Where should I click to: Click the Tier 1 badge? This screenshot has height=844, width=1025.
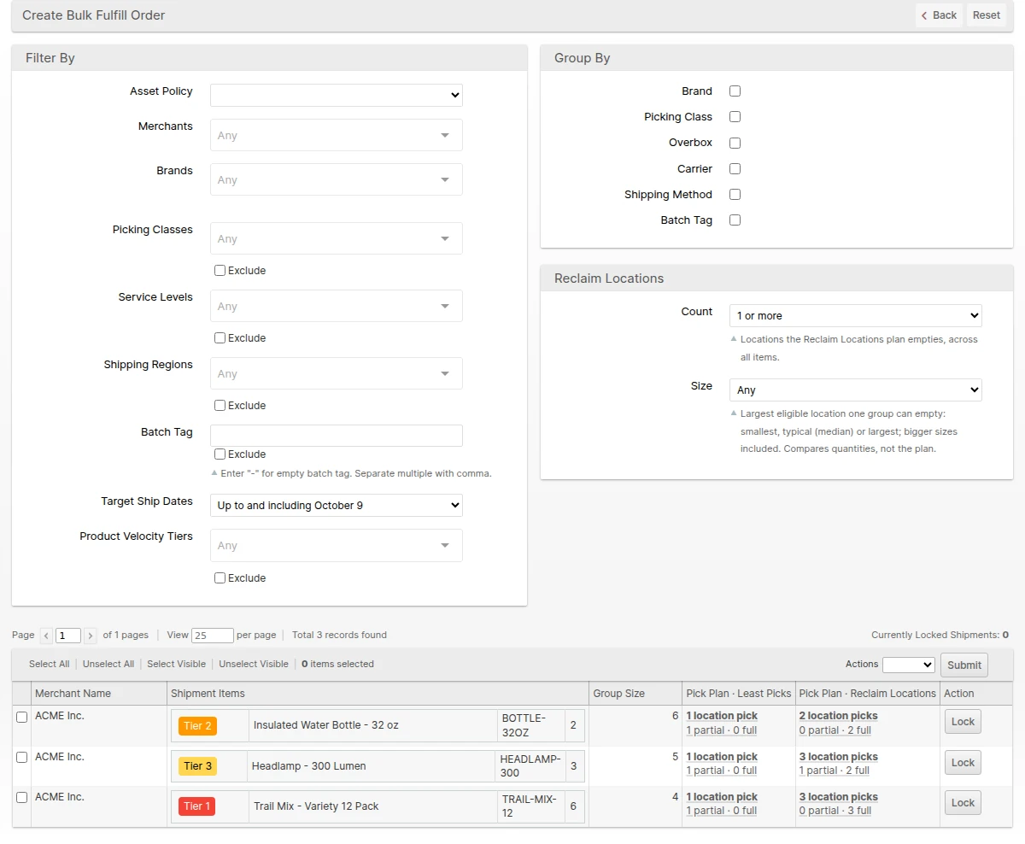coord(196,806)
